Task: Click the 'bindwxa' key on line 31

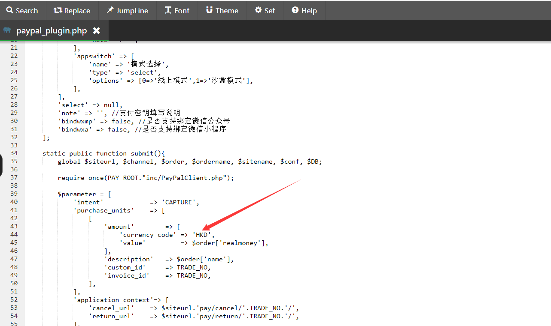Action: (x=75, y=129)
